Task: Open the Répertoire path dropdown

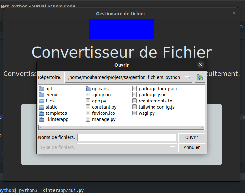Action: pyautogui.click(x=187, y=78)
